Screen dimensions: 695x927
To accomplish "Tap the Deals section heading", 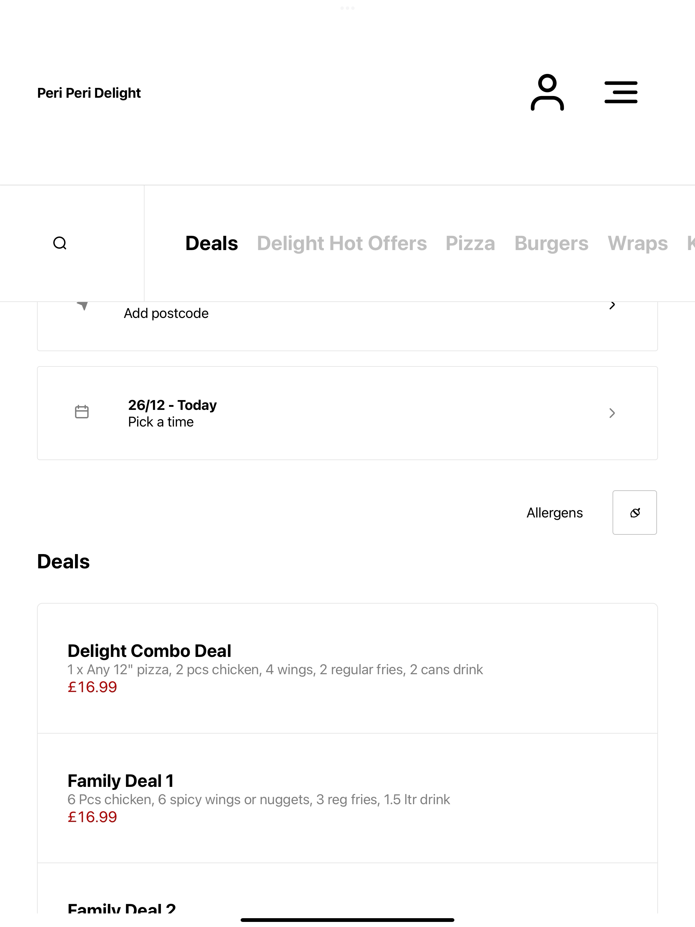I will [63, 562].
